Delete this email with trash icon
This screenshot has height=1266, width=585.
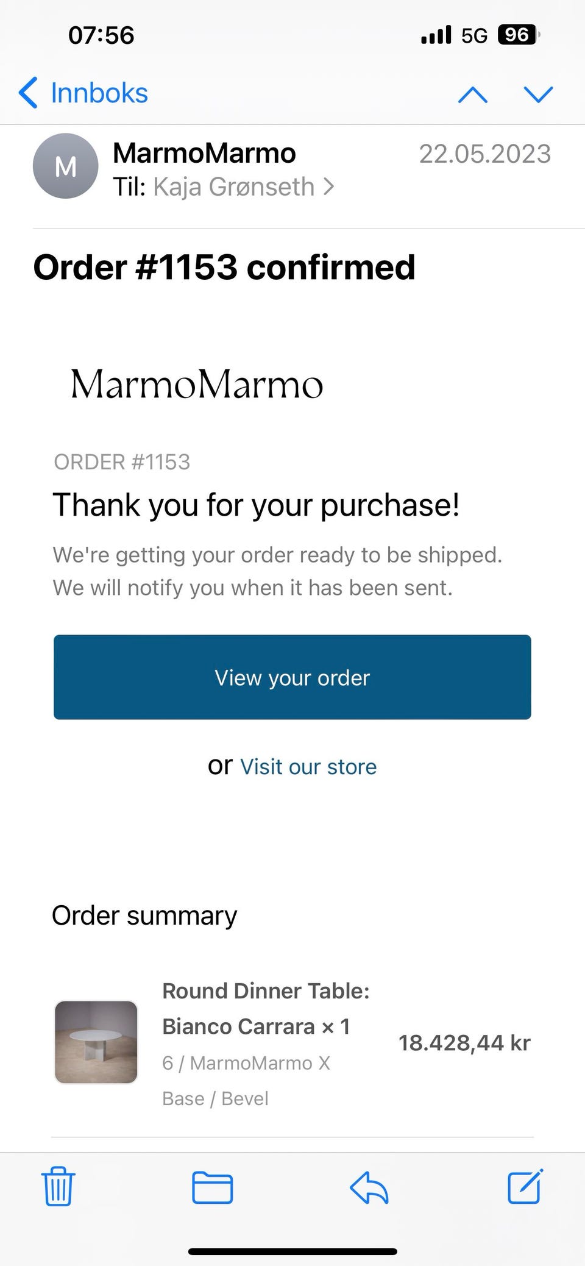[x=58, y=1187]
